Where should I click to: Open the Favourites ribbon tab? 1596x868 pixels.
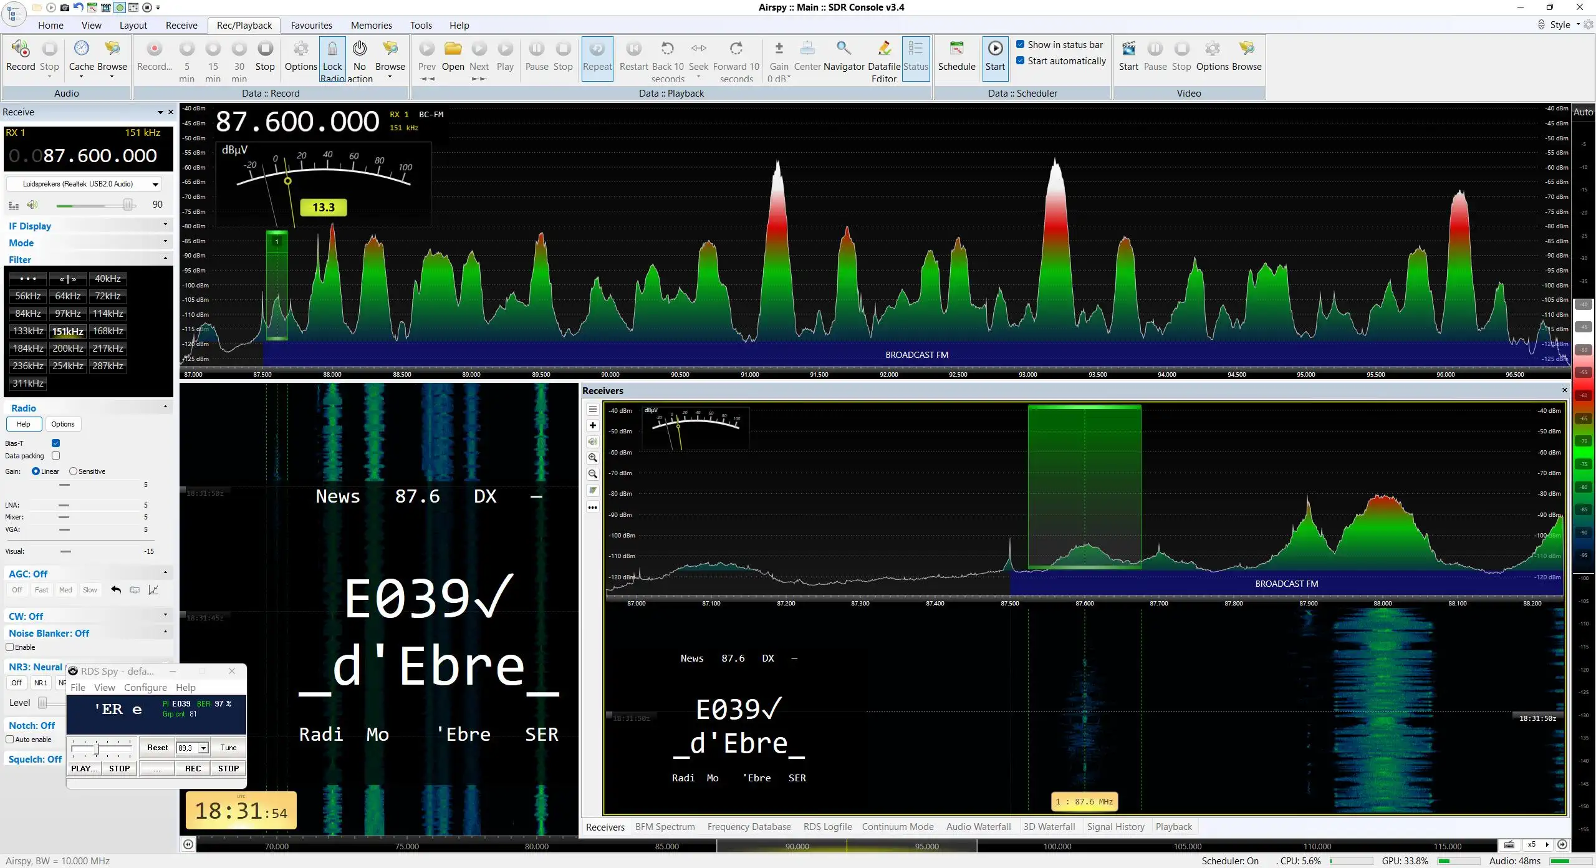[x=311, y=25]
